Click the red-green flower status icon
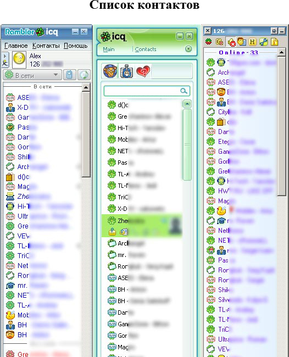289x357 pixels. (208, 42)
